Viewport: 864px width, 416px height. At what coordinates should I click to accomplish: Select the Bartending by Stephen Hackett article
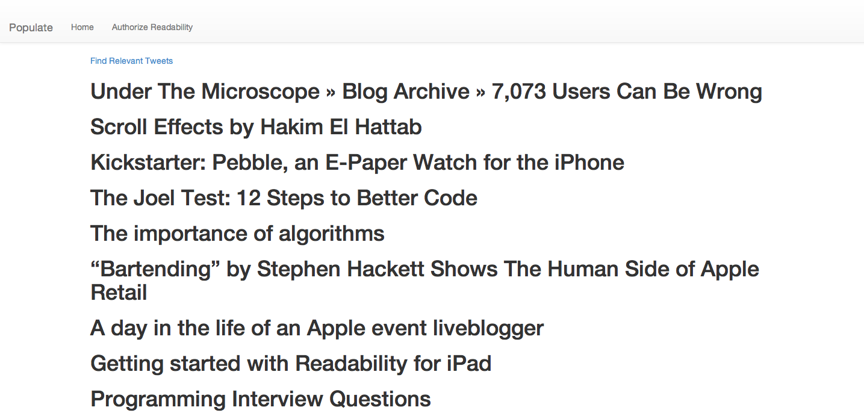(424, 281)
